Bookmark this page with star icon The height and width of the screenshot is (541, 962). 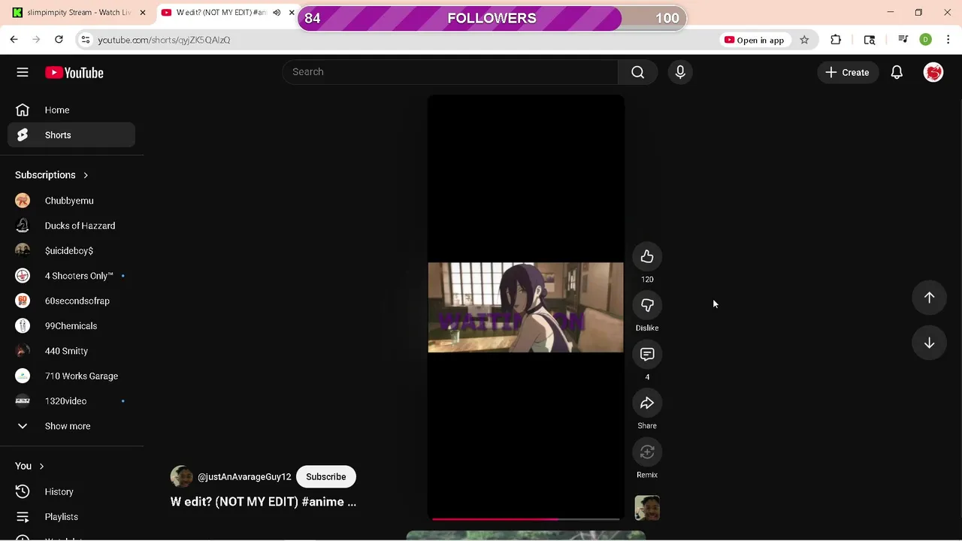tap(804, 40)
